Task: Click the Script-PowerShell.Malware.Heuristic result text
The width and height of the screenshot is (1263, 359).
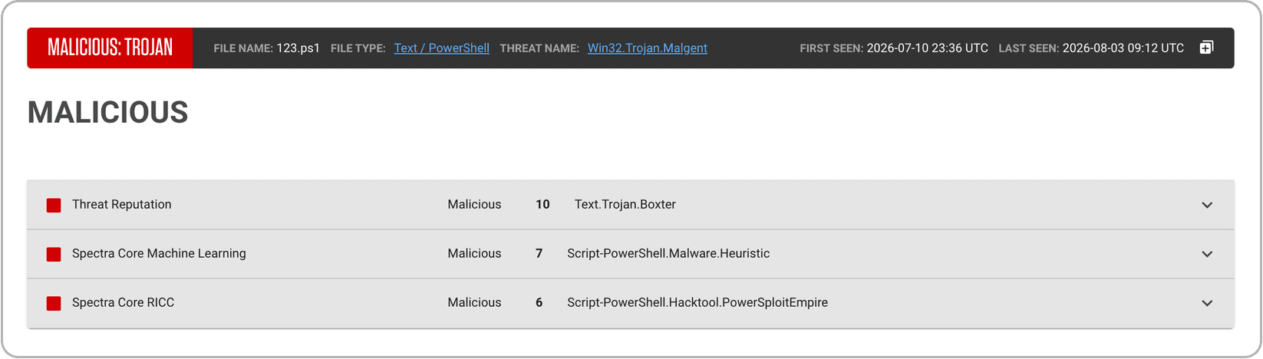Action: click(668, 253)
